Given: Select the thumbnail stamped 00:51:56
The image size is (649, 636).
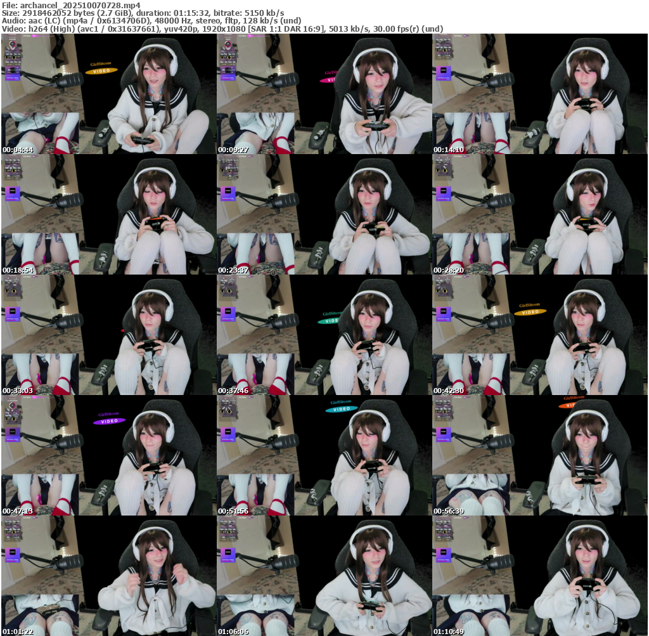Looking at the screenshot, I should click(324, 455).
